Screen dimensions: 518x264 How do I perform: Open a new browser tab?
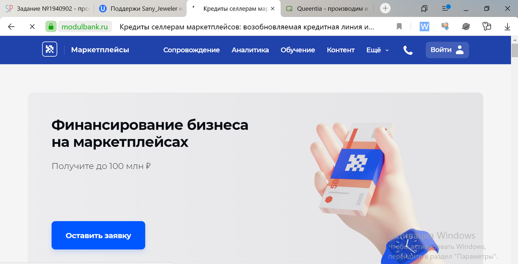click(x=385, y=8)
